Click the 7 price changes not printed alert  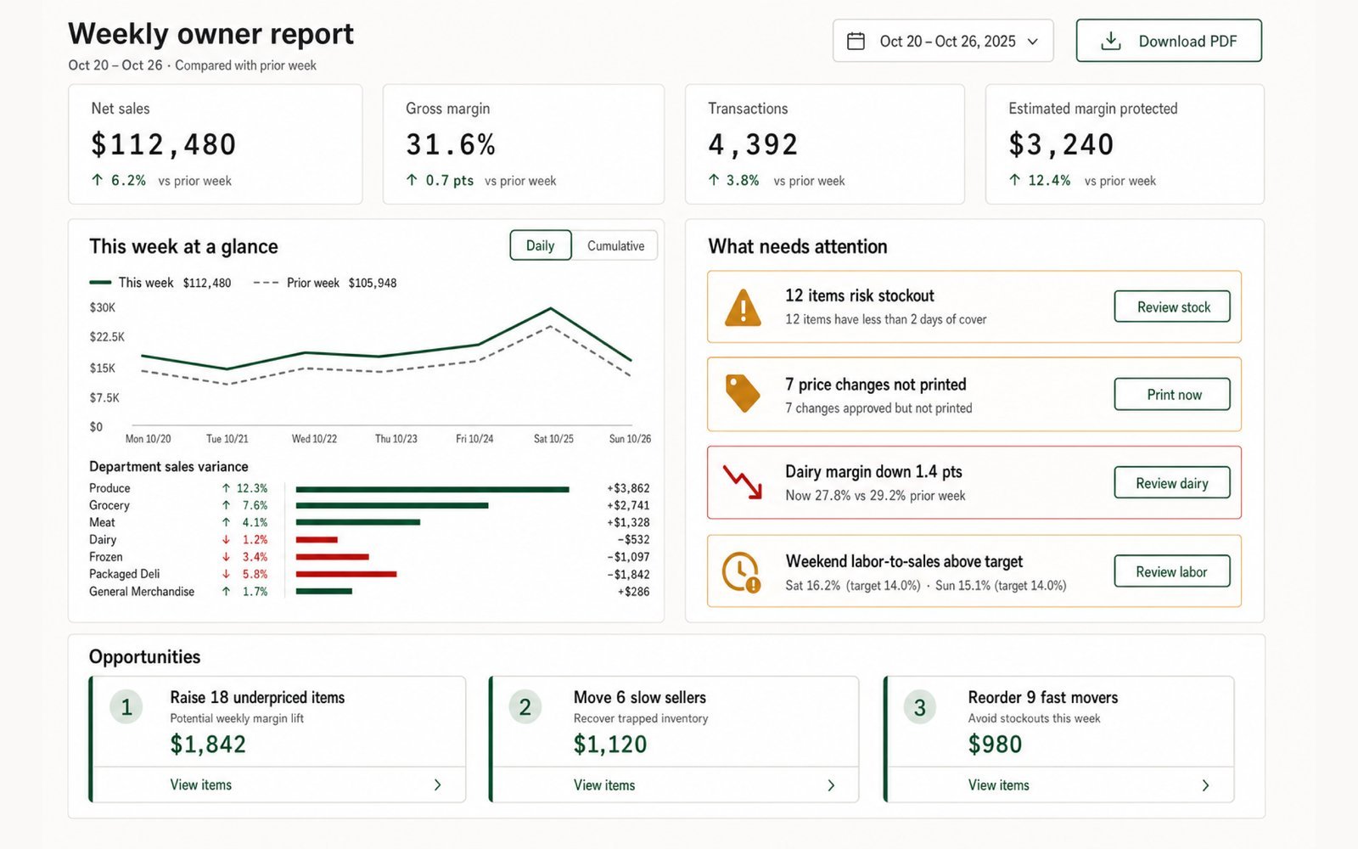pos(974,394)
